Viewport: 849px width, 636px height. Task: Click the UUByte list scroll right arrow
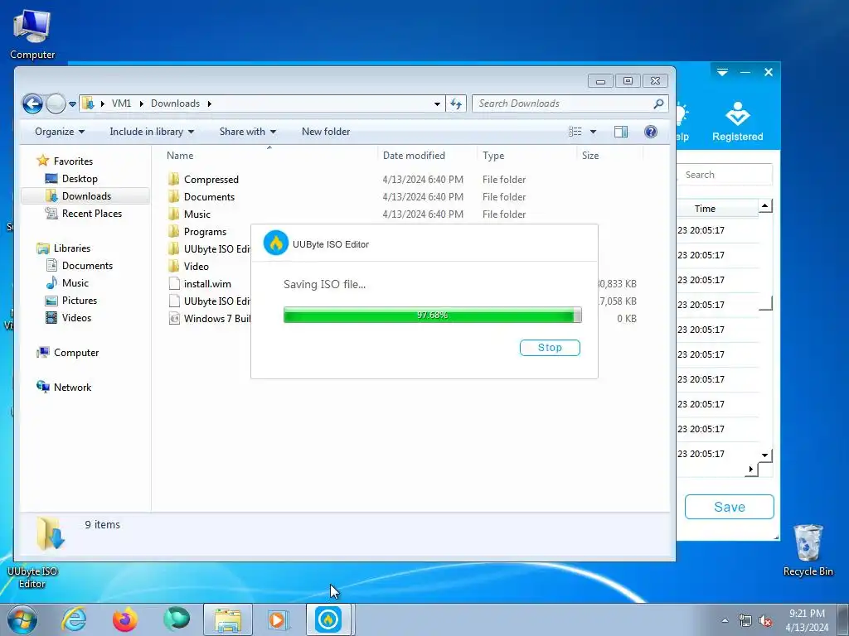click(x=751, y=469)
